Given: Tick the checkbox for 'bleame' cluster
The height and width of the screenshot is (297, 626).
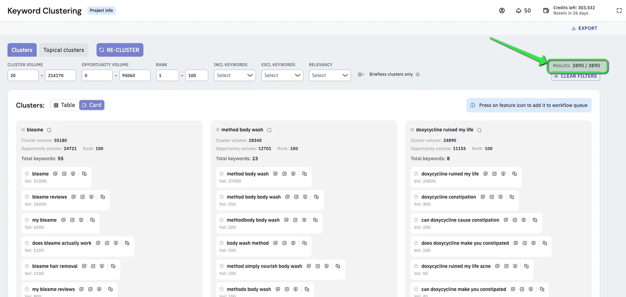Looking at the screenshot, I should click(x=23, y=130).
